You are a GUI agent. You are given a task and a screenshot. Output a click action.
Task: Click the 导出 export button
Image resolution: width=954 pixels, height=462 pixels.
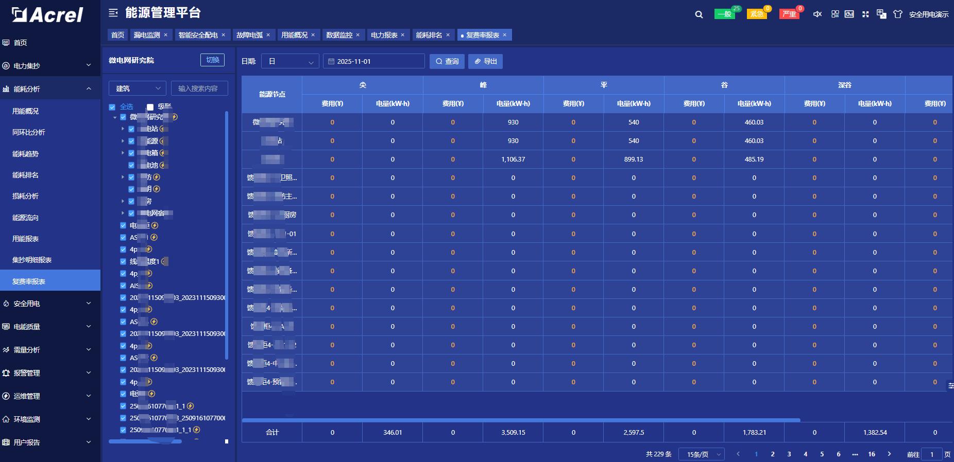click(485, 61)
